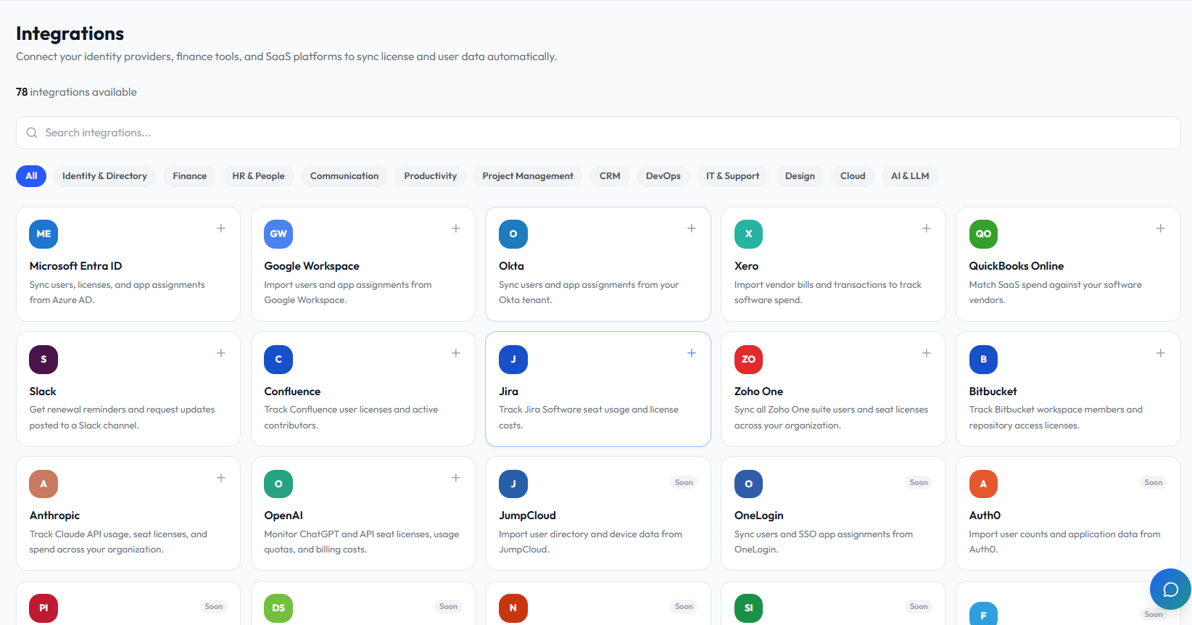This screenshot has width=1192, height=625.
Task: Filter by CRM category
Action: point(610,176)
